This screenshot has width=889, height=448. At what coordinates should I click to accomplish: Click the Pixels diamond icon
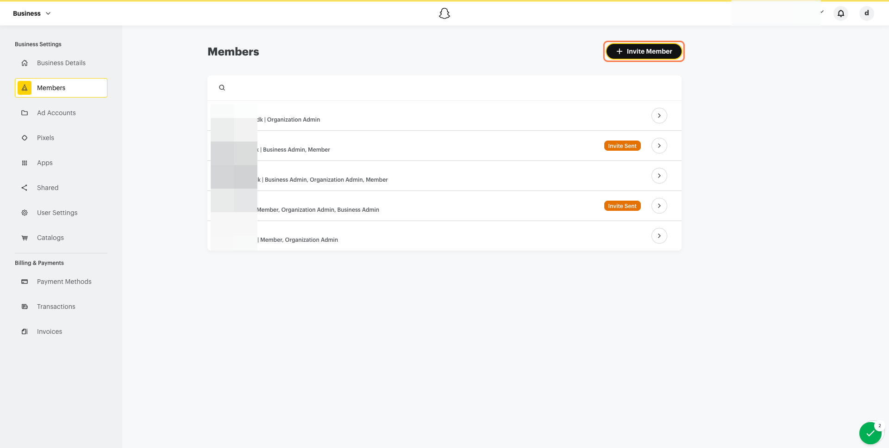tap(25, 138)
